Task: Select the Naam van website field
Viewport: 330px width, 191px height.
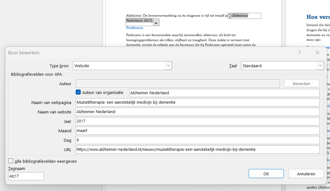Action: tap(197, 112)
